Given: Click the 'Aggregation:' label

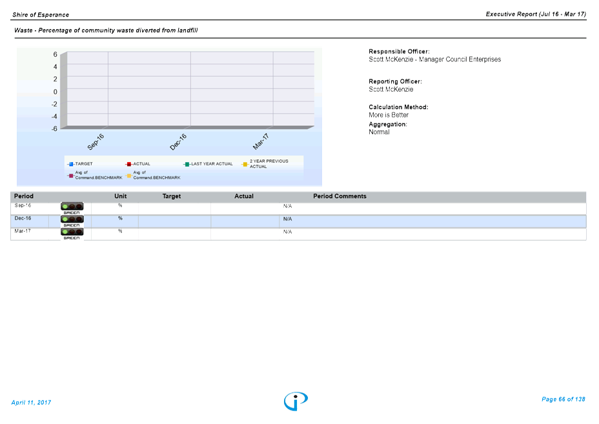Looking at the screenshot, I should pyautogui.click(x=388, y=125).
